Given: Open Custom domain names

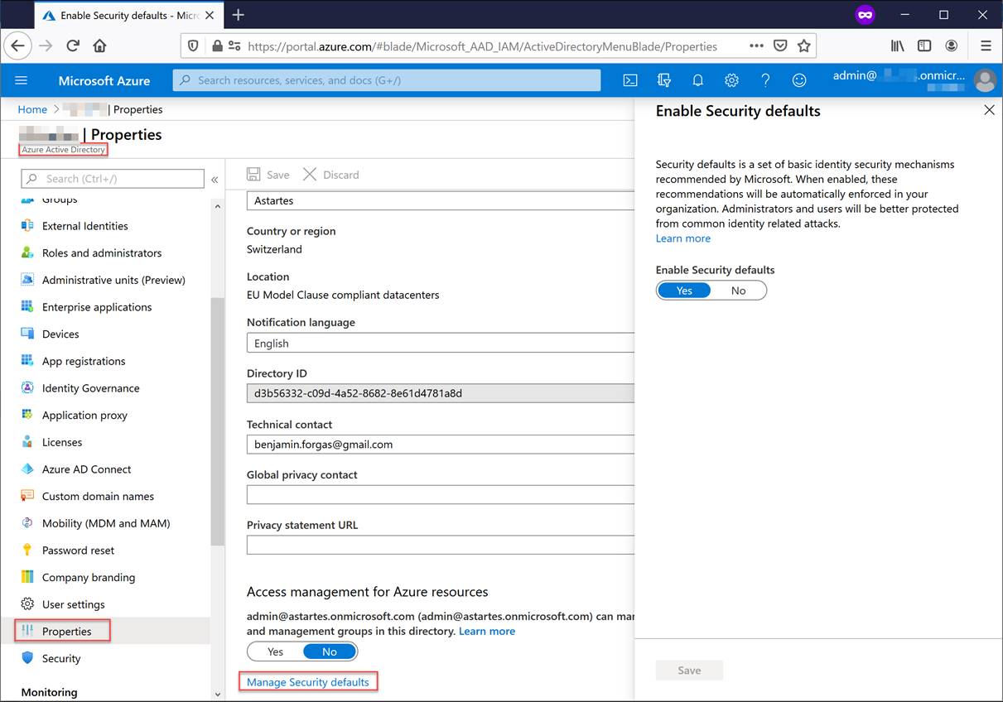Looking at the screenshot, I should 98,497.
